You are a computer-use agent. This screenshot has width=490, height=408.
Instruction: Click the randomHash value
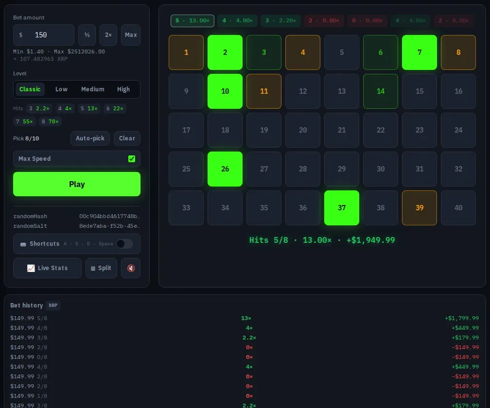click(109, 216)
